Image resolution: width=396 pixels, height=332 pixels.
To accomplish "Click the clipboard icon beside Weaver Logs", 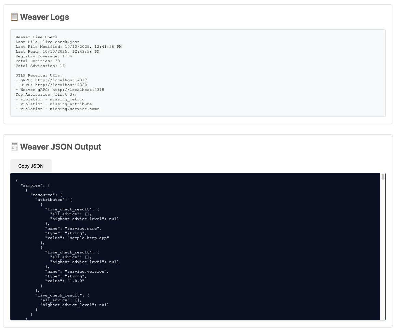I will [14, 17].
